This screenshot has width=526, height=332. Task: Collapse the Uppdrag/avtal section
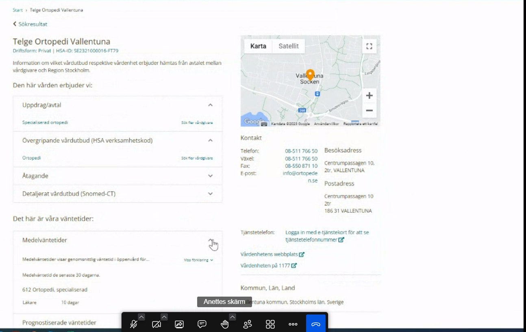[x=210, y=105]
